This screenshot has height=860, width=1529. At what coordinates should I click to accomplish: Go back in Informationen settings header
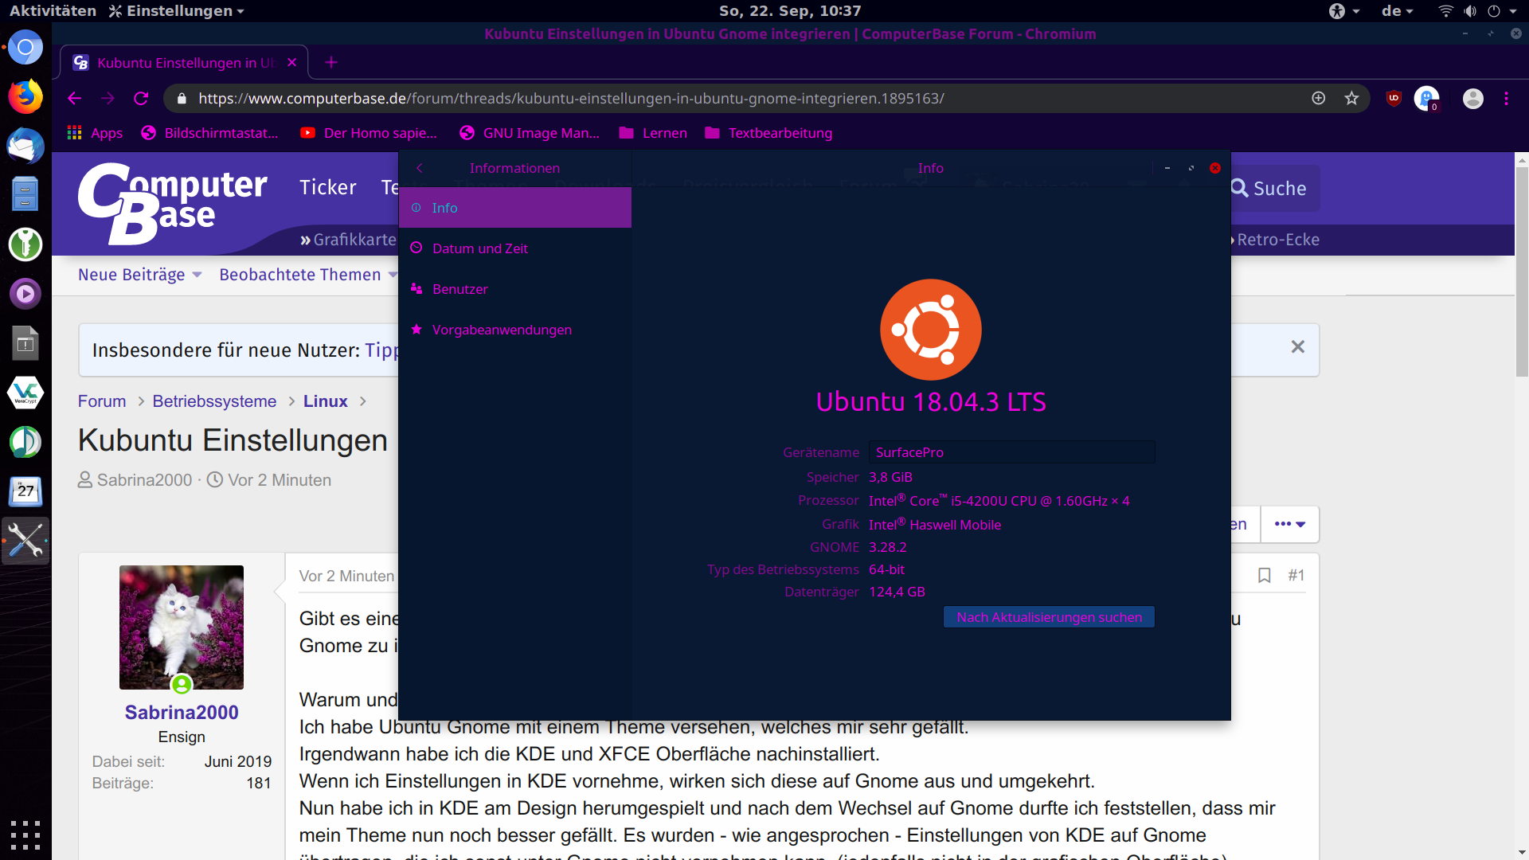pyautogui.click(x=420, y=168)
